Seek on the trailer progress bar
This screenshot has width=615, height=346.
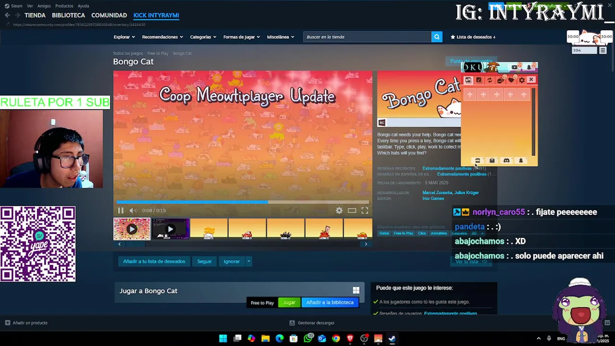[x=243, y=202]
